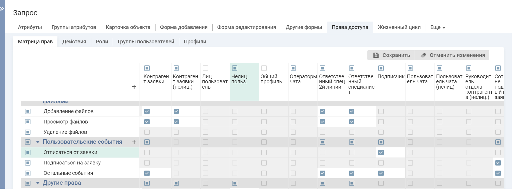Open the Группы пользователей sub-tab
The height and width of the screenshot is (190, 513).
coord(146,42)
